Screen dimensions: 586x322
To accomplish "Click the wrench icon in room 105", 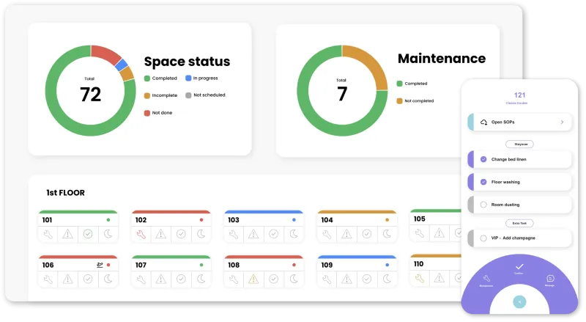I will pos(419,233).
